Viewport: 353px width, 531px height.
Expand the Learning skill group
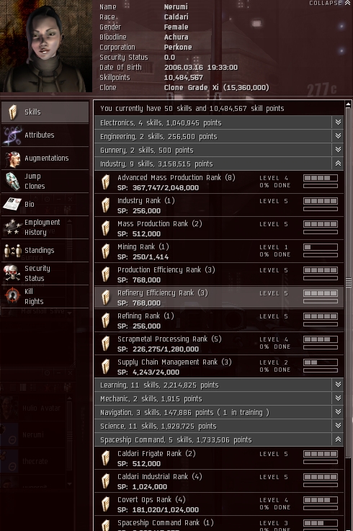coord(338,384)
